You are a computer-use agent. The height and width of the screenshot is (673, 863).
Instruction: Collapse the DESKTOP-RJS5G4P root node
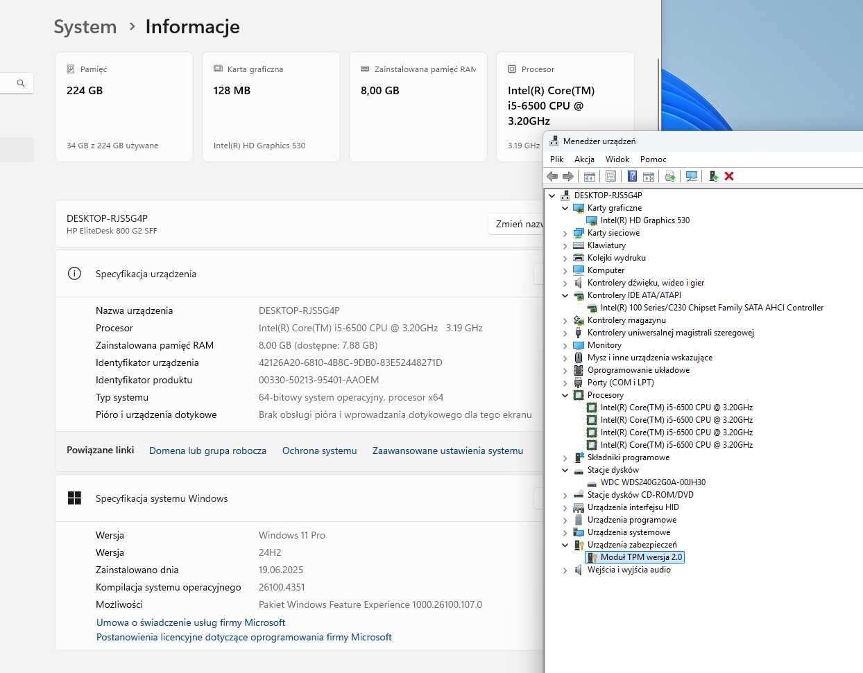[x=552, y=195]
